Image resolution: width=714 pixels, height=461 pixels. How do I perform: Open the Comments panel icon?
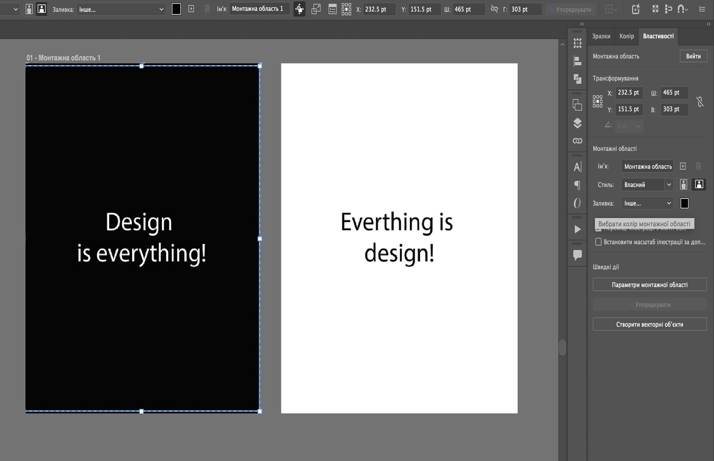(577, 255)
